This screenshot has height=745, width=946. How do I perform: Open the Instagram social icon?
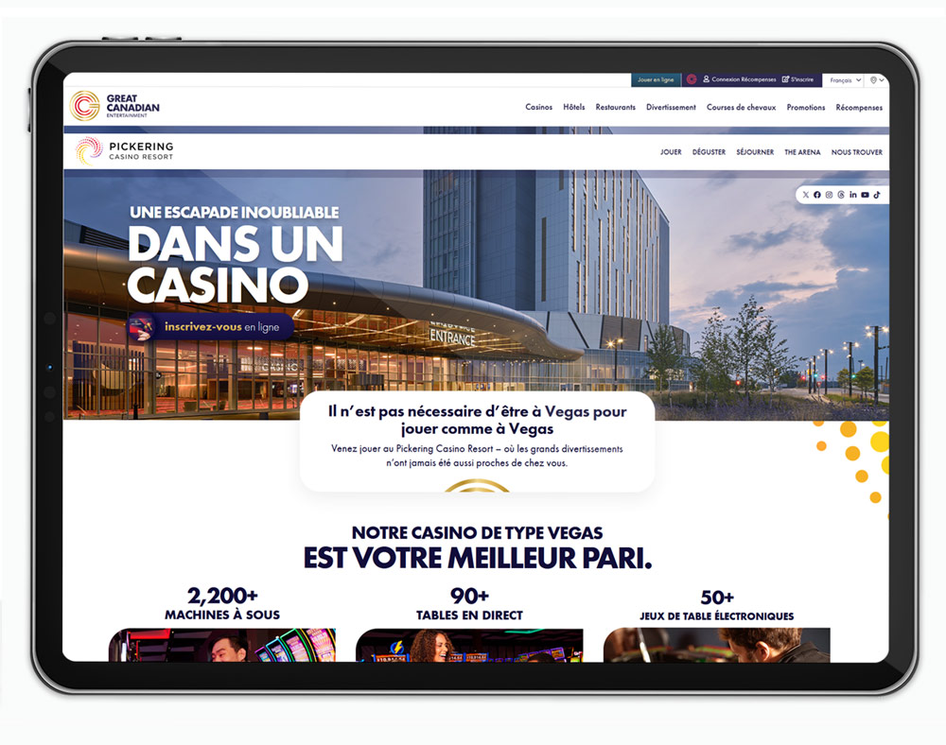[x=829, y=195]
